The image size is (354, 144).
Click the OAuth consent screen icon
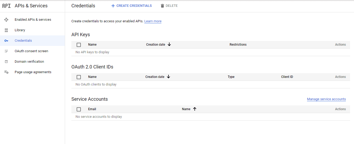(6, 51)
